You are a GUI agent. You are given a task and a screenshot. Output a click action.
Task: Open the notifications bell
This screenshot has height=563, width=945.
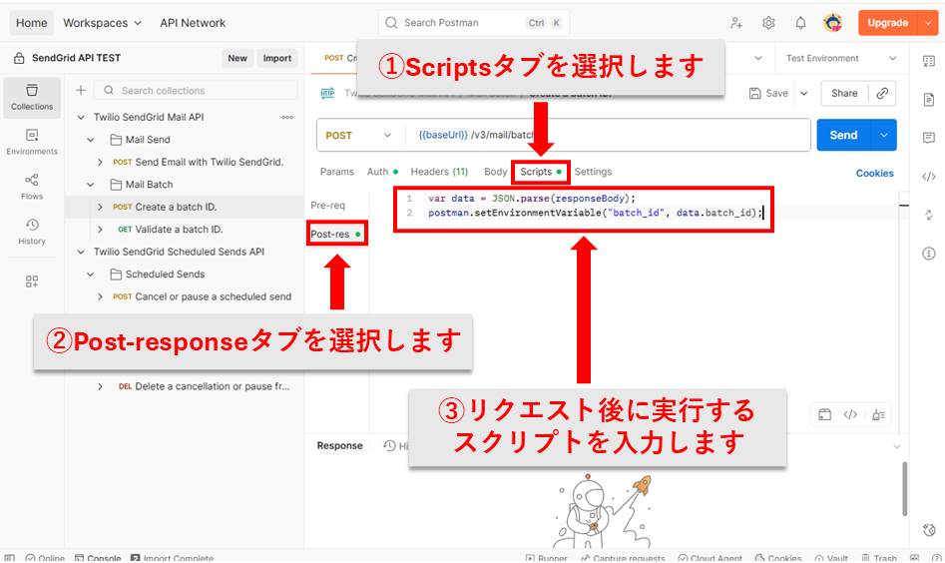click(x=800, y=23)
